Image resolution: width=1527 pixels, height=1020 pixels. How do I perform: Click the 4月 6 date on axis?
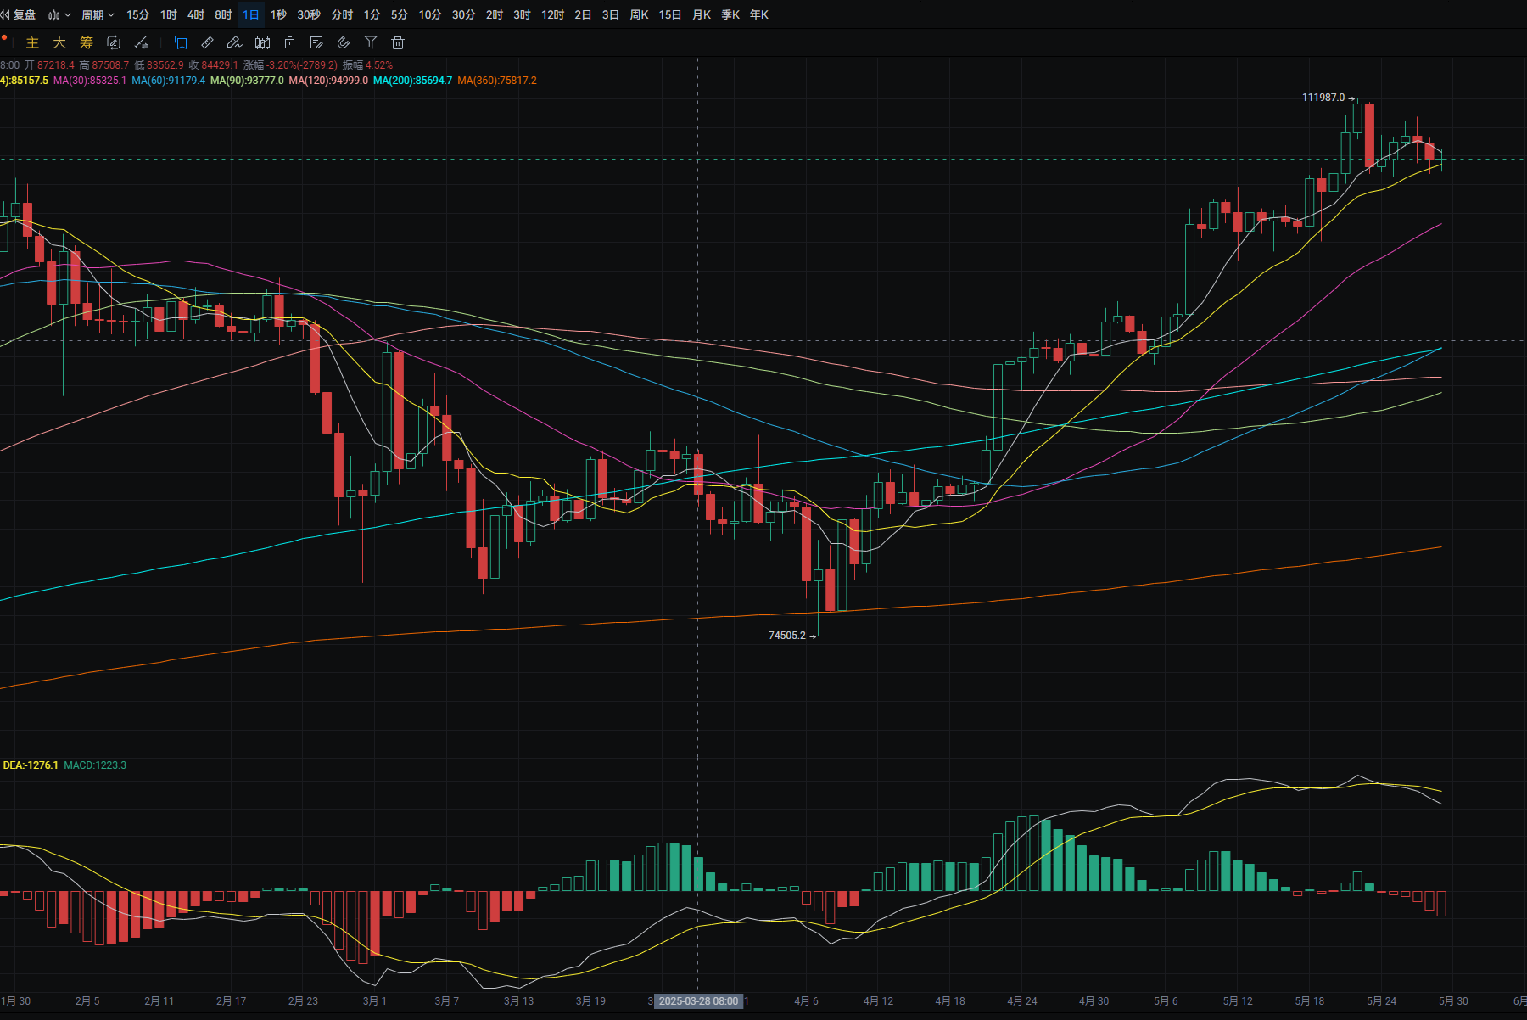click(806, 1001)
